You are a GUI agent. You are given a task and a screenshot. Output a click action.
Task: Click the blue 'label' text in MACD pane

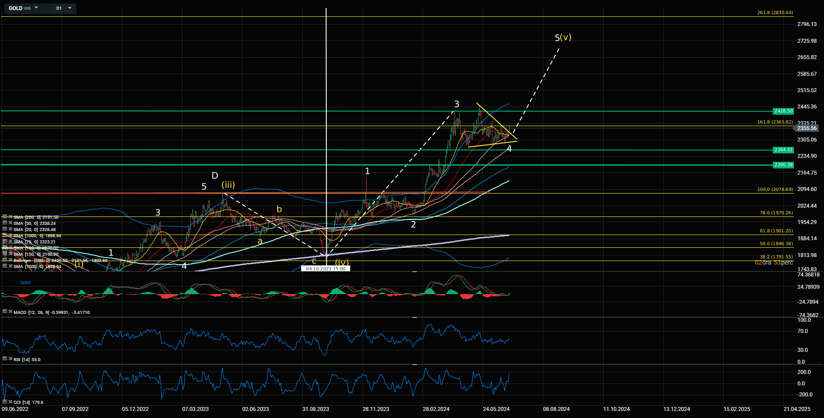(x=26, y=282)
